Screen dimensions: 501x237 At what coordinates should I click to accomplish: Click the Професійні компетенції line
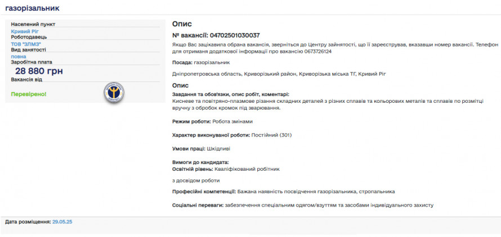[283, 192]
